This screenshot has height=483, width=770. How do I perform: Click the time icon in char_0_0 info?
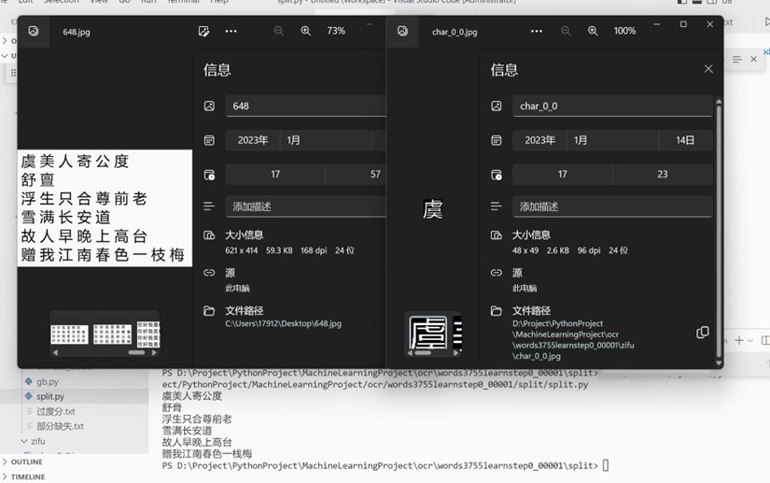497,175
